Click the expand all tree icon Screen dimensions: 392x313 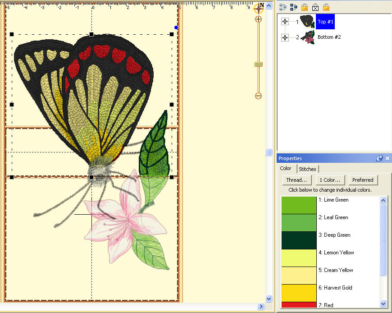point(283,7)
